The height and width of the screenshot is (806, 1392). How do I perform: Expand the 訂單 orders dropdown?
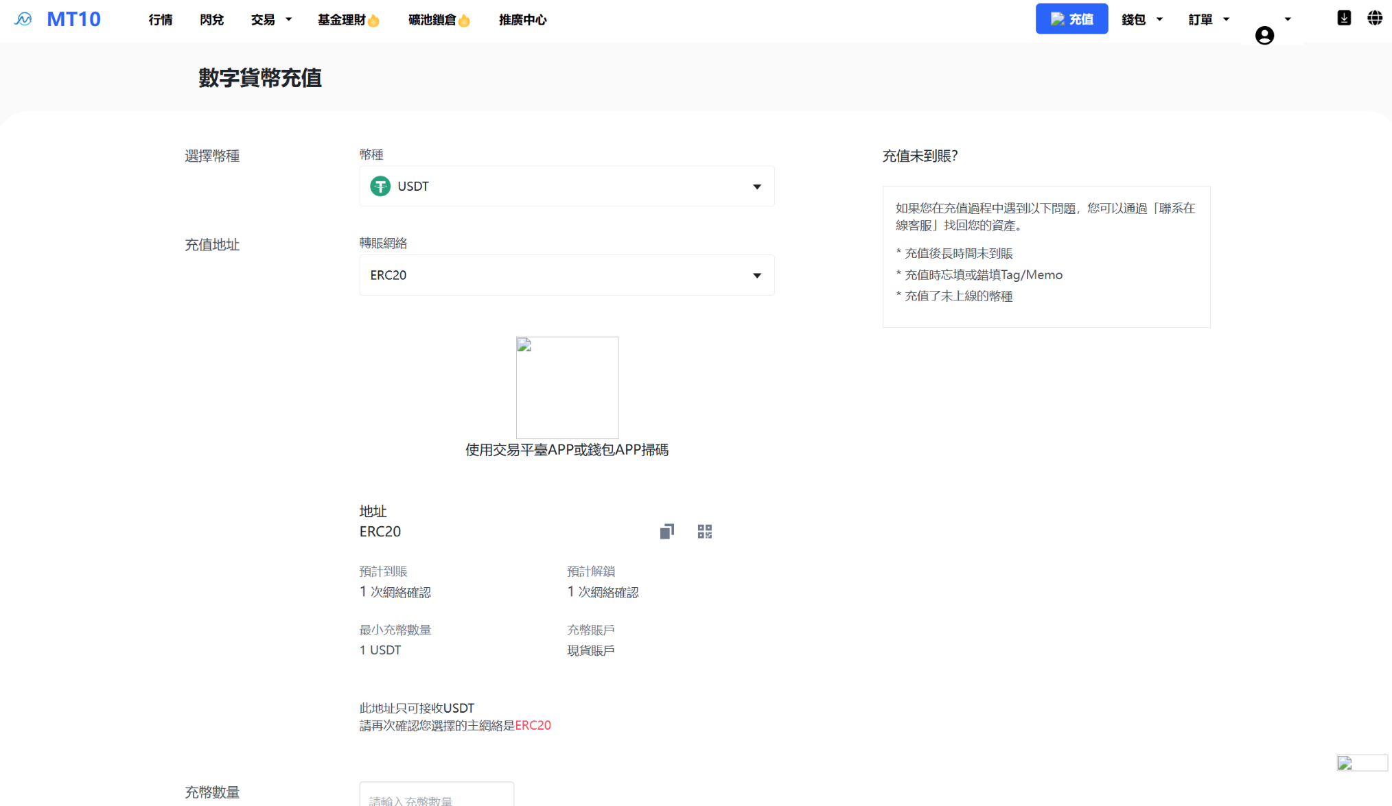(1209, 20)
